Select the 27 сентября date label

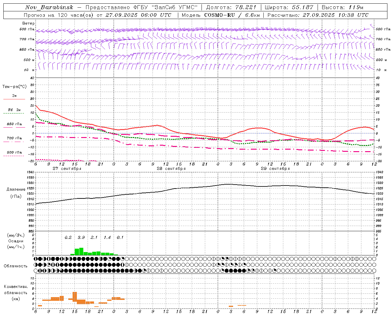click(67, 169)
